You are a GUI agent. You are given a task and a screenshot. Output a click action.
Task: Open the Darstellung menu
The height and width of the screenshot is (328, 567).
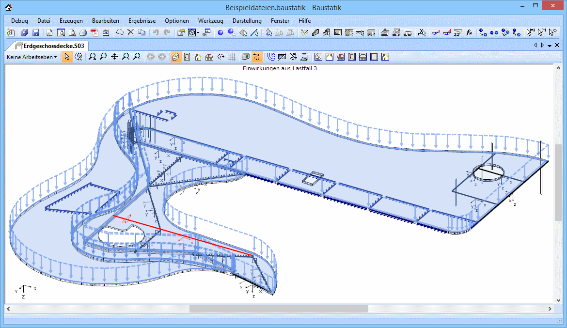click(247, 21)
